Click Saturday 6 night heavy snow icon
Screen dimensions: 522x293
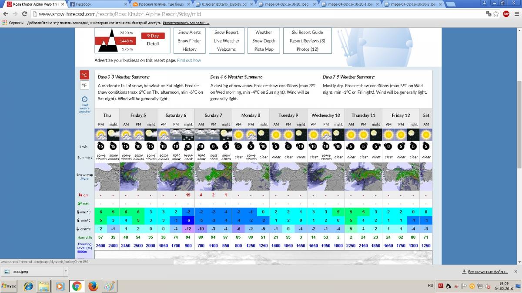click(188, 134)
